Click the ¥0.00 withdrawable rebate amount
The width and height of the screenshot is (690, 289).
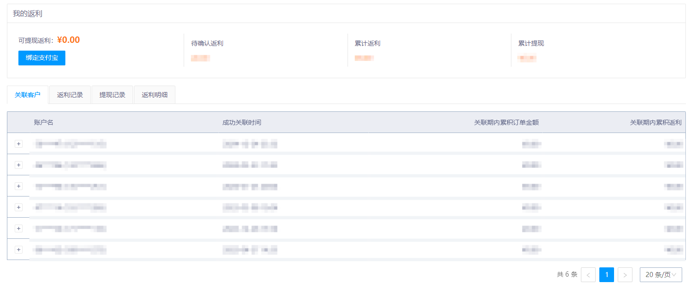coord(69,40)
